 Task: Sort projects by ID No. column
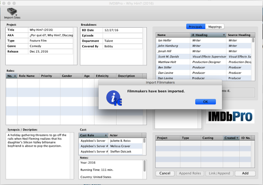(x=245, y=138)
